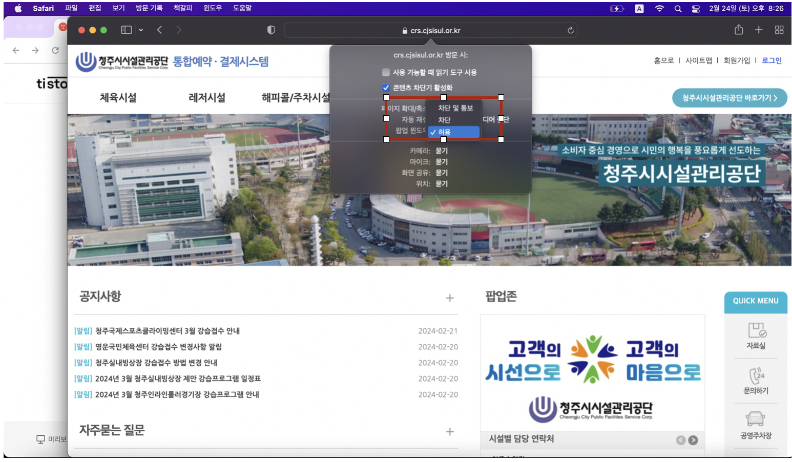Image resolution: width=792 pixels, height=462 pixels.
Task: Choose 차단 및 통보 in the popup menu
Action: 454,108
